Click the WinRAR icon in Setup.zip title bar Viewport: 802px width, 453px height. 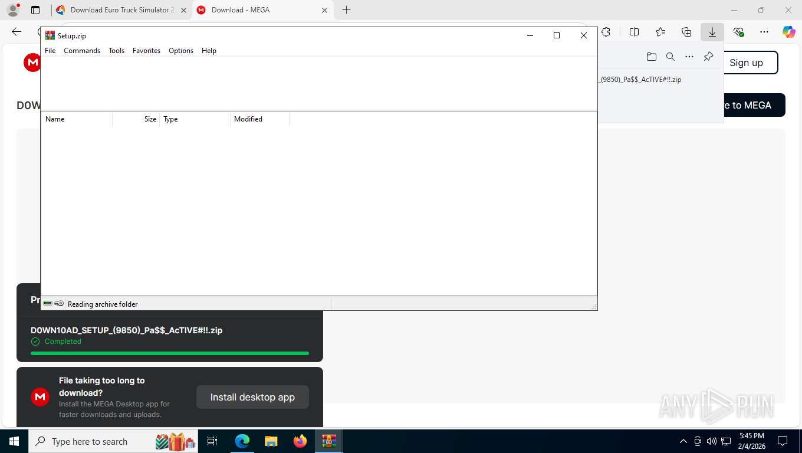pyautogui.click(x=50, y=35)
